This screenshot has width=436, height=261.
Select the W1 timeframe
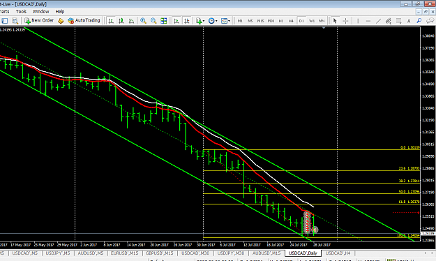[312, 21]
